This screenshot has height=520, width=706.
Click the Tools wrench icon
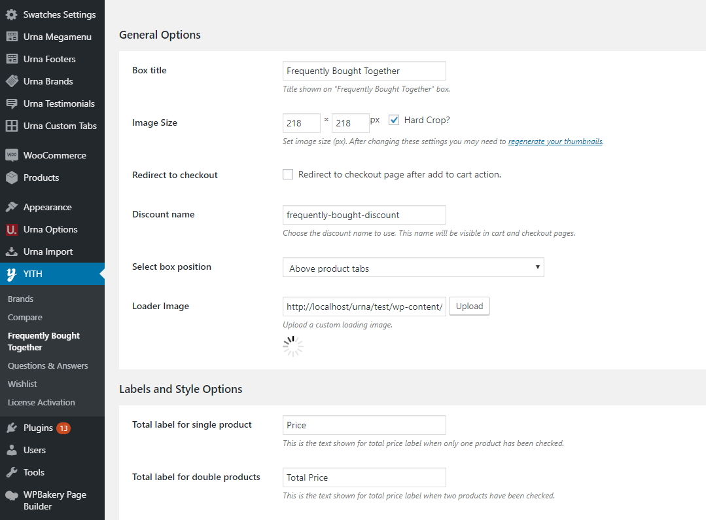point(12,472)
